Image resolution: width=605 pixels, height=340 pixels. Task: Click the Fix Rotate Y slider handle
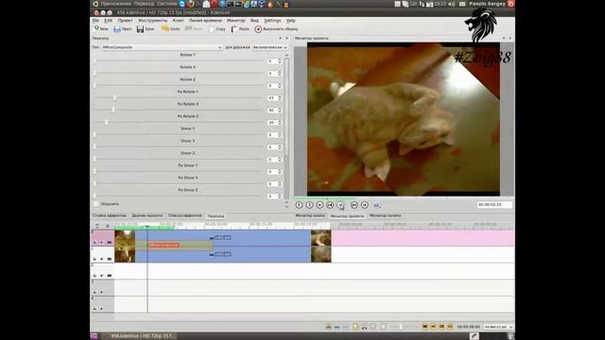114,98
